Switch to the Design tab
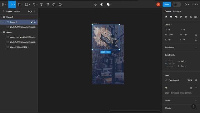Image resolution: width=200 pixels, height=113 pixels. [x=167, y=11]
